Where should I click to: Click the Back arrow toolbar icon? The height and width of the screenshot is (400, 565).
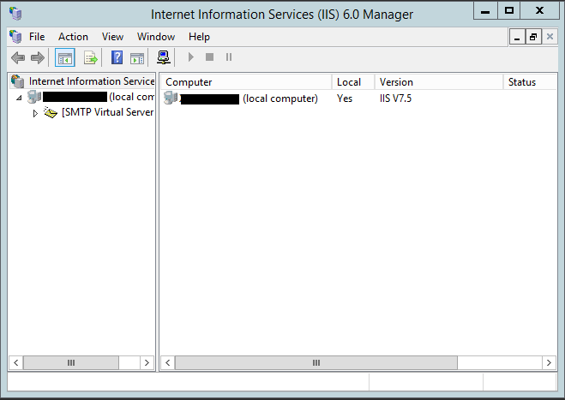17,57
